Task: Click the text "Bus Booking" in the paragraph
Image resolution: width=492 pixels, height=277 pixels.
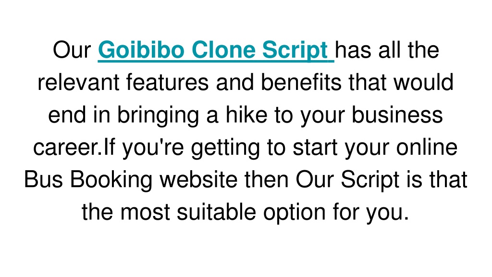Action: (88, 180)
